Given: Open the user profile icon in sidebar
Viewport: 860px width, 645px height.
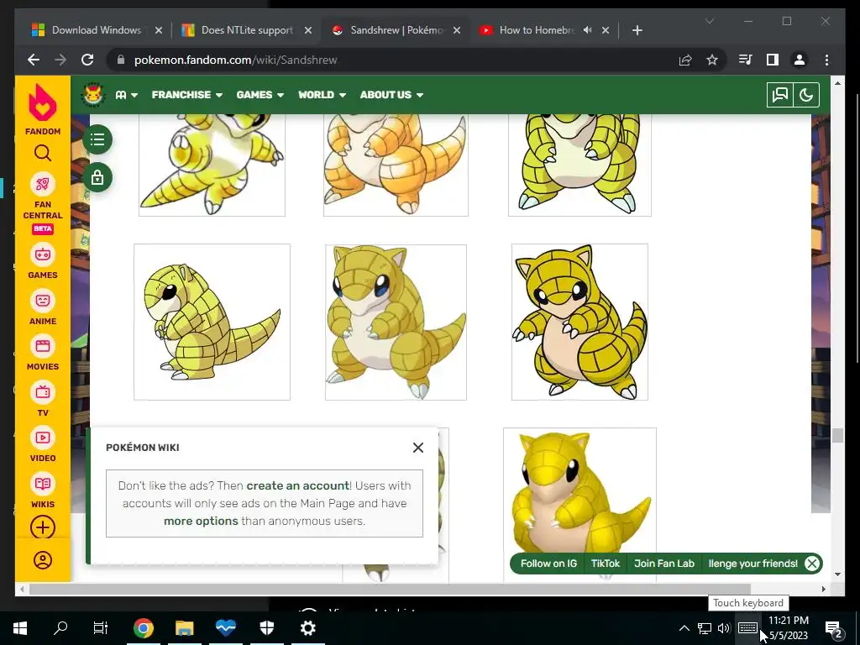Looking at the screenshot, I should pyautogui.click(x=43, y=560).
